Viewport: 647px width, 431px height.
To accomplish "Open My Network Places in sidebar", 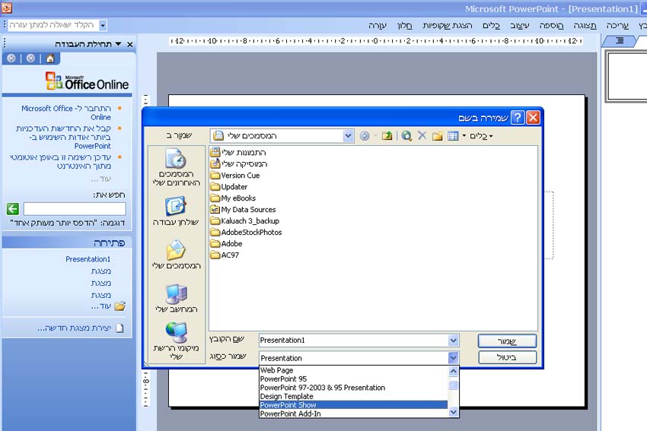I will tap(176, 341).
